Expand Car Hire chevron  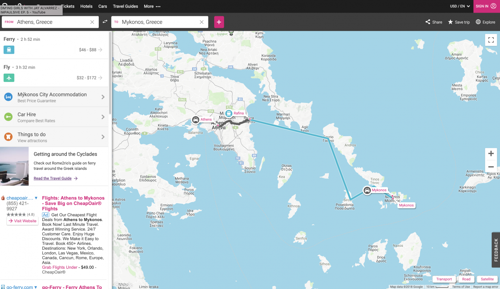103,117
